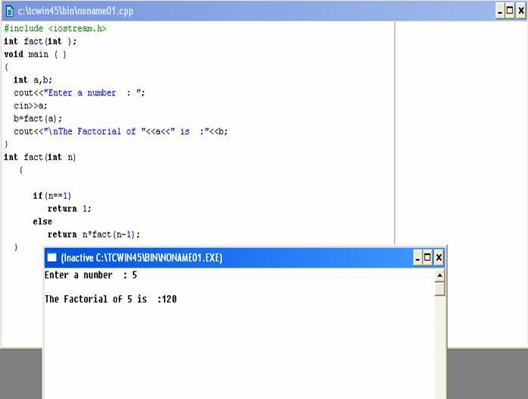Close the inactive NONAME01.EXE output window
Screen dimensions: 528x399
tap(438, 258)
